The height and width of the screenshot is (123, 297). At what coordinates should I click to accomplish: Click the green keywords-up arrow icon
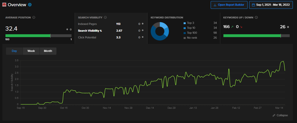232,27
